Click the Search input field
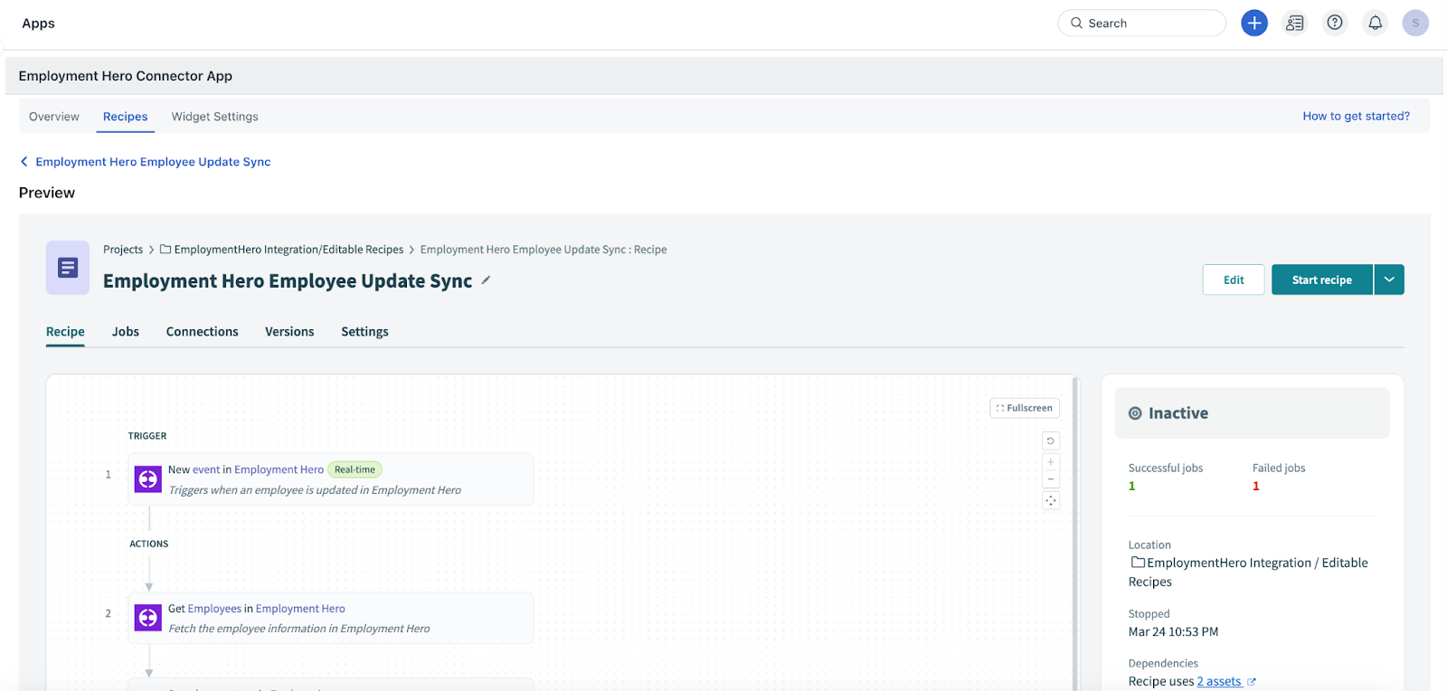Viewport: 1447px width, 691px height. coord(1141,23)
